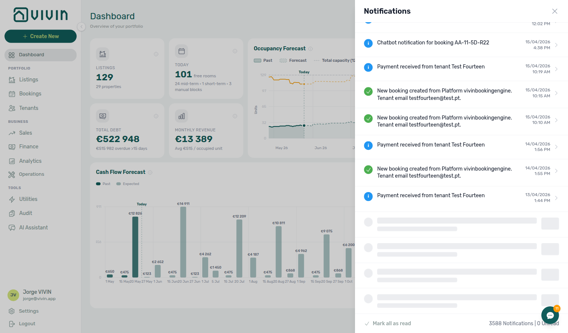Screen dimensions: 568x333
Task: Open Dashboard in sidebar
Action: point(41,55)
